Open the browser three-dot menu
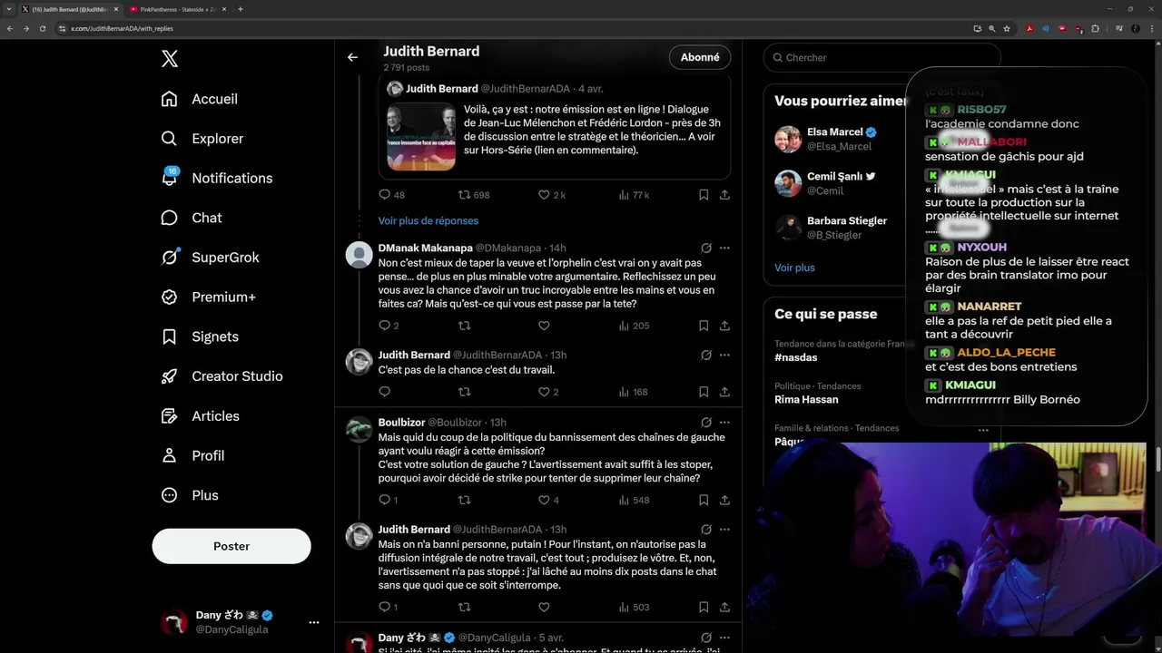Screen dimensions: 1162x653 [x=1153, y=28]
